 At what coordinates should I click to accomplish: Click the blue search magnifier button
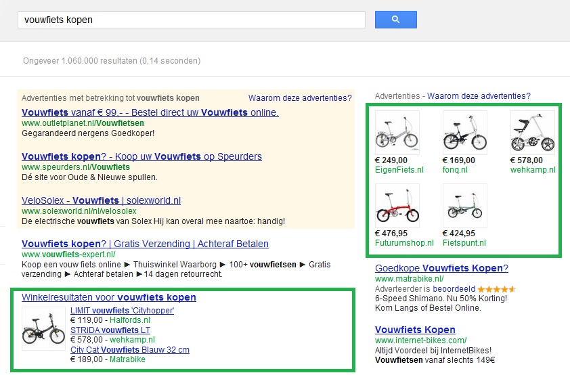click(395, 20)
